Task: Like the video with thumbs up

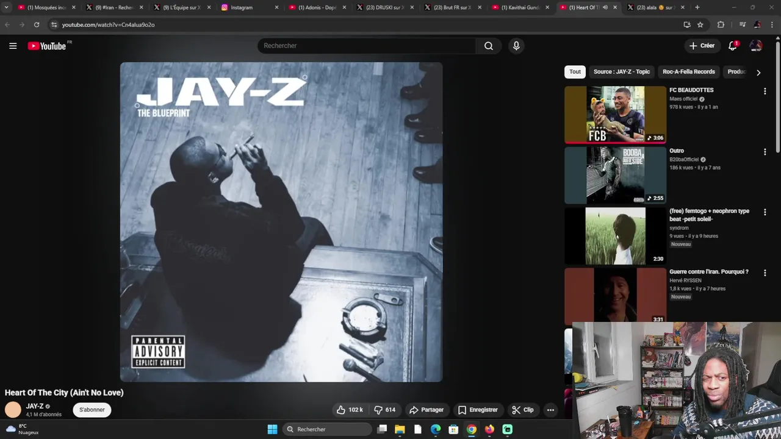Action: tap(350, 410)
